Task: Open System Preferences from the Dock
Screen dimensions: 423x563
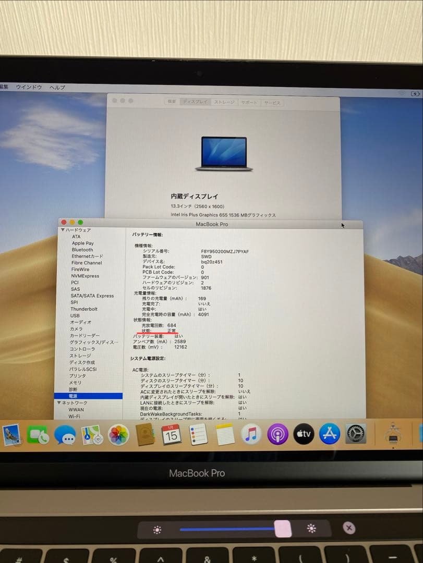Action: (x=355, y=434)
